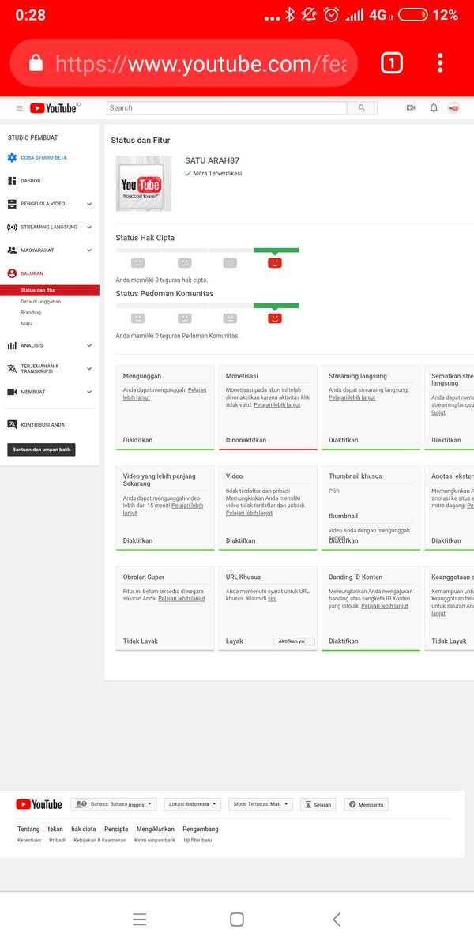474x948 pixels.
Task: Click the SATU ARAH87 channel thumbnail
Action: [x=144, y=183]
